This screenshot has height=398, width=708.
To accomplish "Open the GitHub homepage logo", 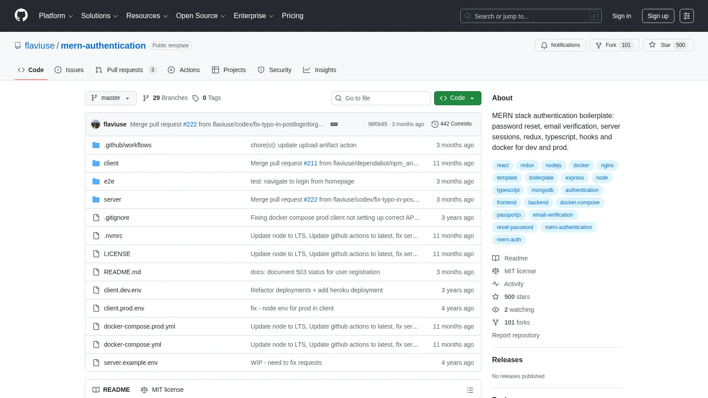I will 21,15.
